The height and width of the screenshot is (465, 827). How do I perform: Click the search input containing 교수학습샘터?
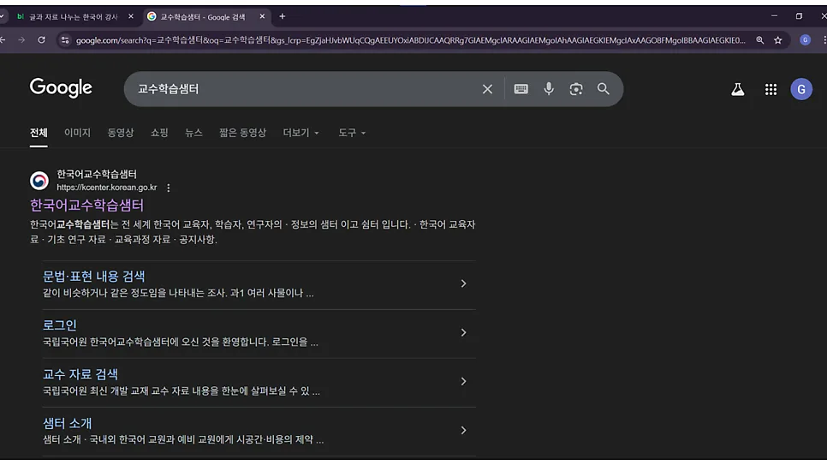(x=306, y=89)
